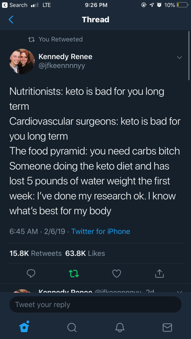The height and width of the screenshot is (339, 191).
Task: Go to the Home tab birdhouse icon
Action: pyautogui.click(x=24, y=327)
